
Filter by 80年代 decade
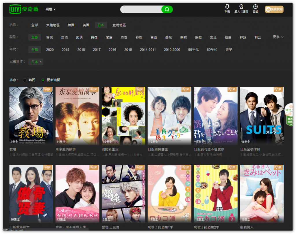tap(212, 49)
